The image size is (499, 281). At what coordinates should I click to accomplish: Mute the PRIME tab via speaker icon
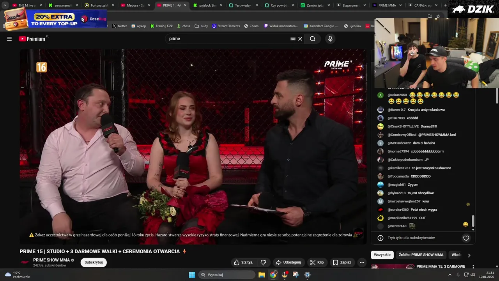click(x=179, y=5)
